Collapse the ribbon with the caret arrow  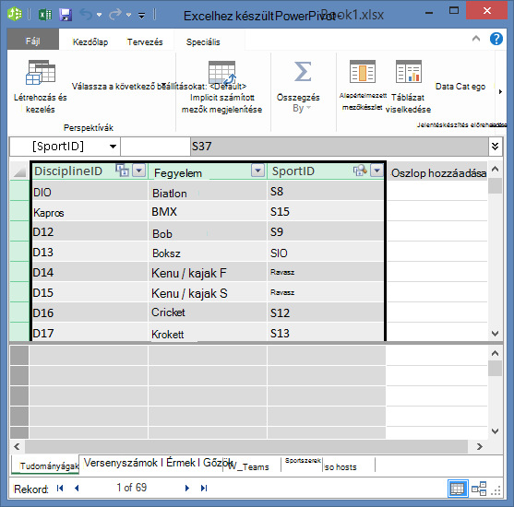(x=476, y=39)
